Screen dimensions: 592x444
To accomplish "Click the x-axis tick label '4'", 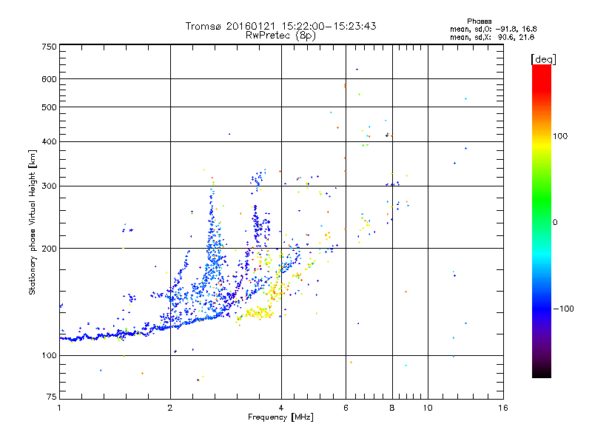I will pyautogui.click(x=281, y=408).
